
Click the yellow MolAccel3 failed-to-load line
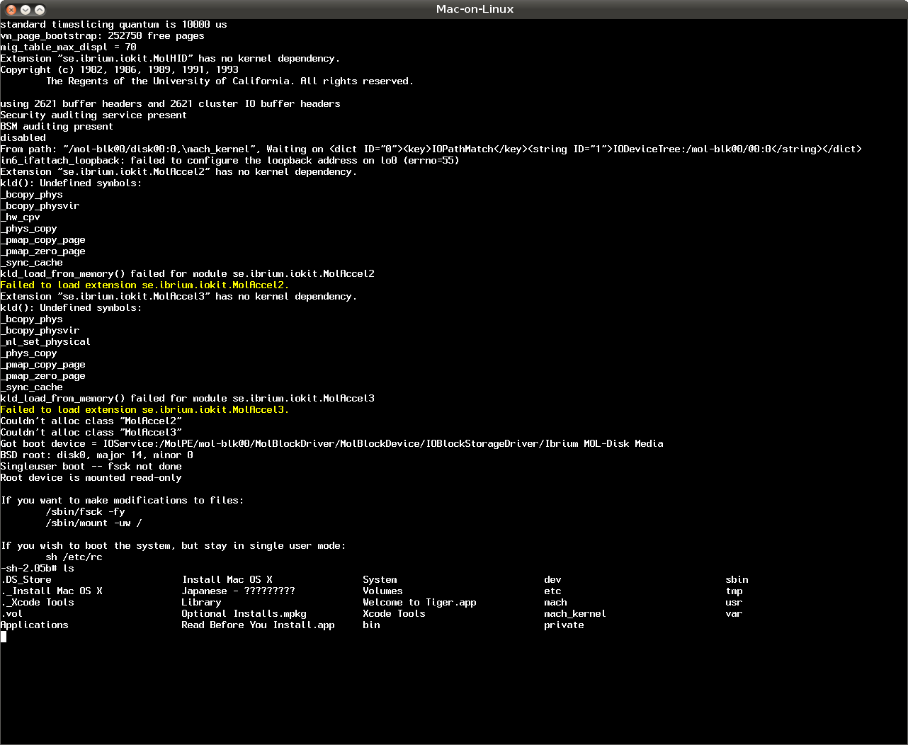coord(144,409)
